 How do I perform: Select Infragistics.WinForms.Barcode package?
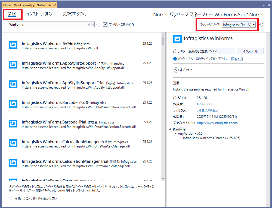tap(81, 104)
